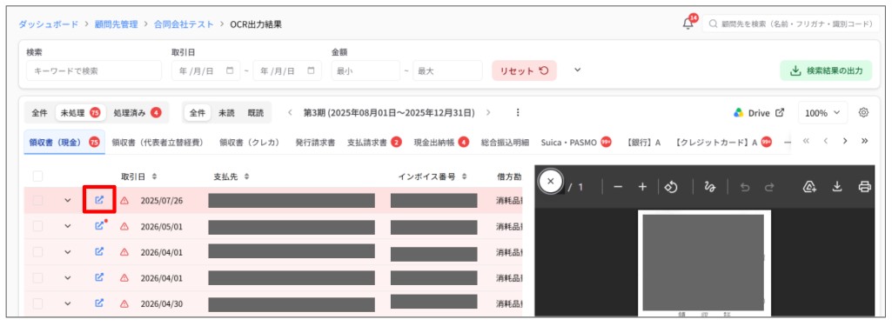Viewport: 892px width, 326px height.
Task: Tick the select-all header checkbox
Action: [x=37, y=176]
